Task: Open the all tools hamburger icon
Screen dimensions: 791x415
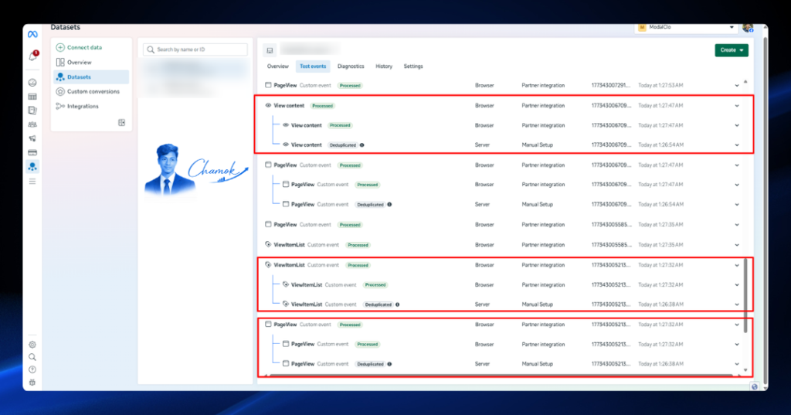Action: (32, 182)
